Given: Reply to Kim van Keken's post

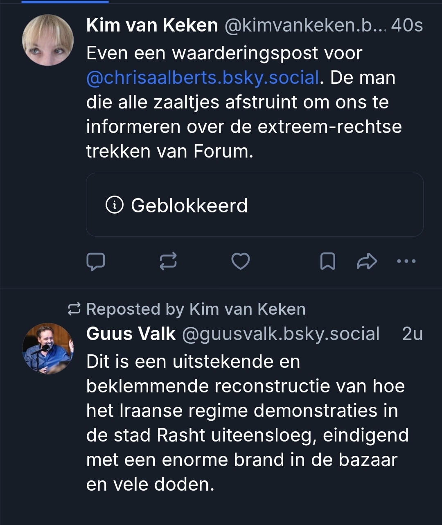Looking at the screenshot, I should (x=96, y=261).
